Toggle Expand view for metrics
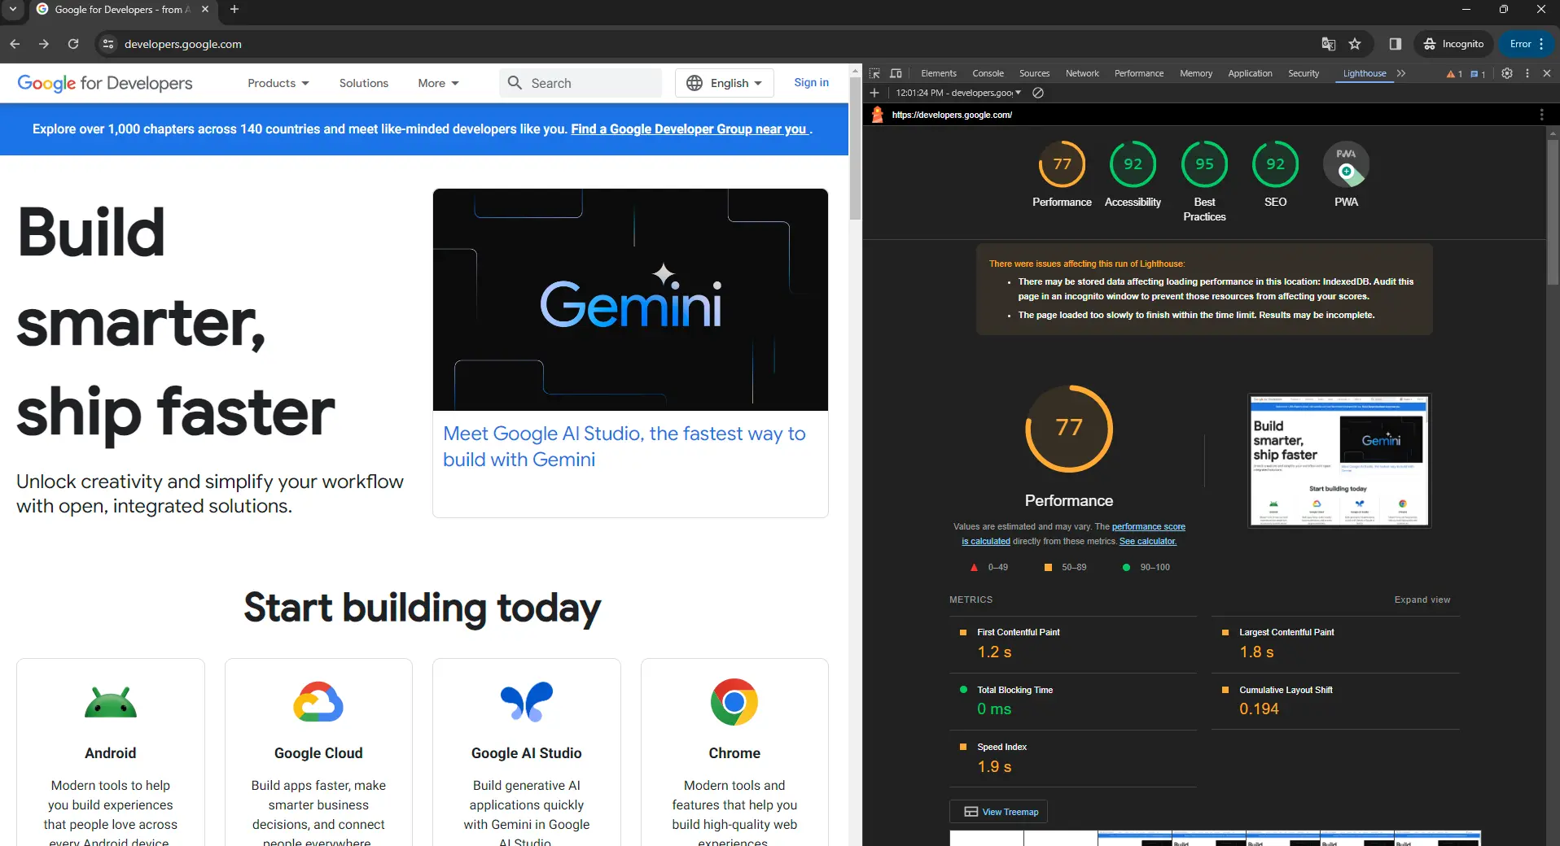1560x846 pixels. pos(1422,600)
